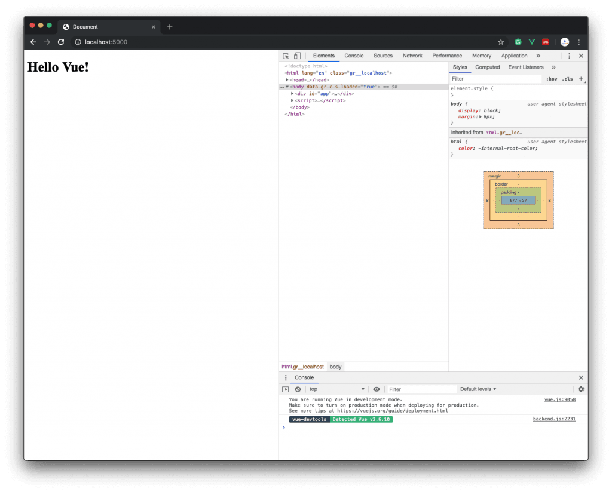Switch to the Console panel tab
Screen dimensions: 612x492
[354, 56]
